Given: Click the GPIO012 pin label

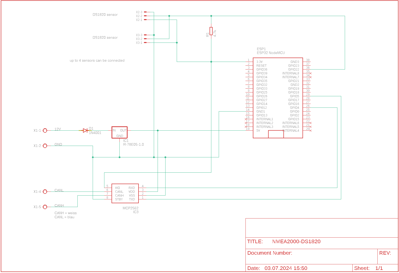Looking at the screenshot, I should [x=262, y=108].
